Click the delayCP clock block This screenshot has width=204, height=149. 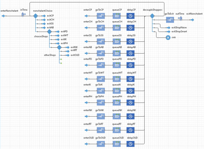pyautogui.click(x=130, y=16)
